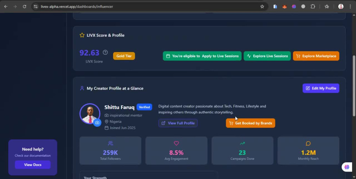
Task: Click the Shittu Faruq name heading
Action: tap(119, 107)
